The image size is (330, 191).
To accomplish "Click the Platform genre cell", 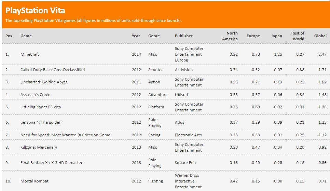I will click(x=156, y=107).
